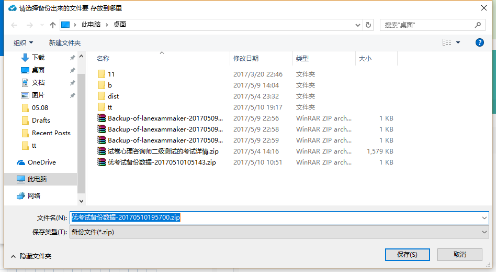Screen dimensions: 496x272
Task: Expand the 文件名 dropdown arrow
Action: tap(484, 218)
